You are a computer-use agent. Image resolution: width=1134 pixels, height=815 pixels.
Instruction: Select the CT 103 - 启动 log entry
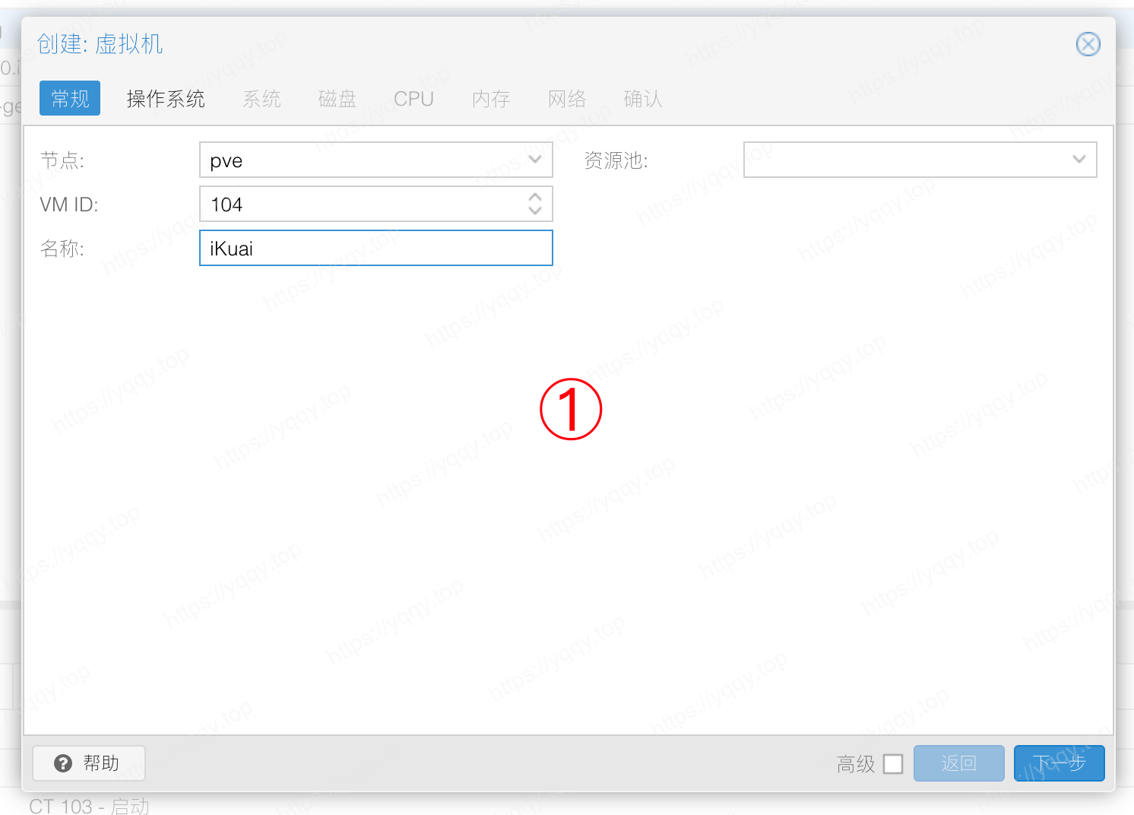tap(90, 806)
